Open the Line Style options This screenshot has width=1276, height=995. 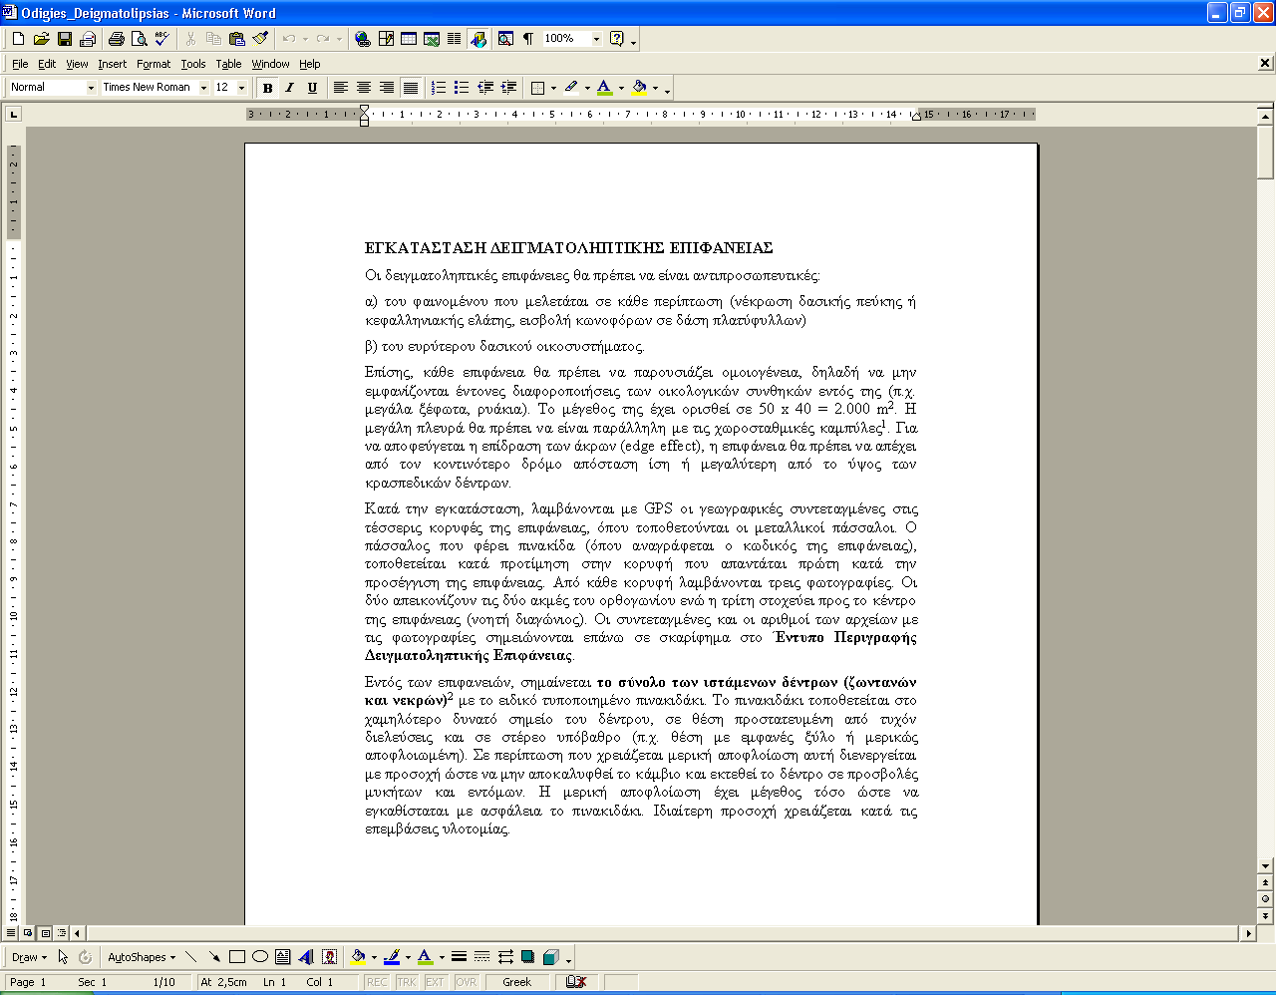pos(459,957)
